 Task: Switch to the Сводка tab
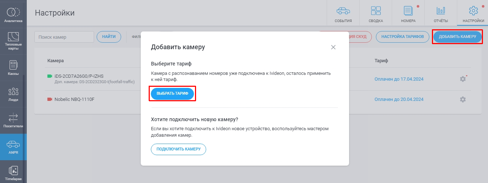click(376, 13)
